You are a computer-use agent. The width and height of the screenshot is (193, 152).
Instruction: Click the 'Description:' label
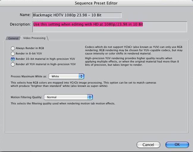[x=20, y=24]
